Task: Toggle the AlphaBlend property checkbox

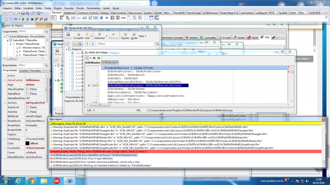Action: [27, 94]
